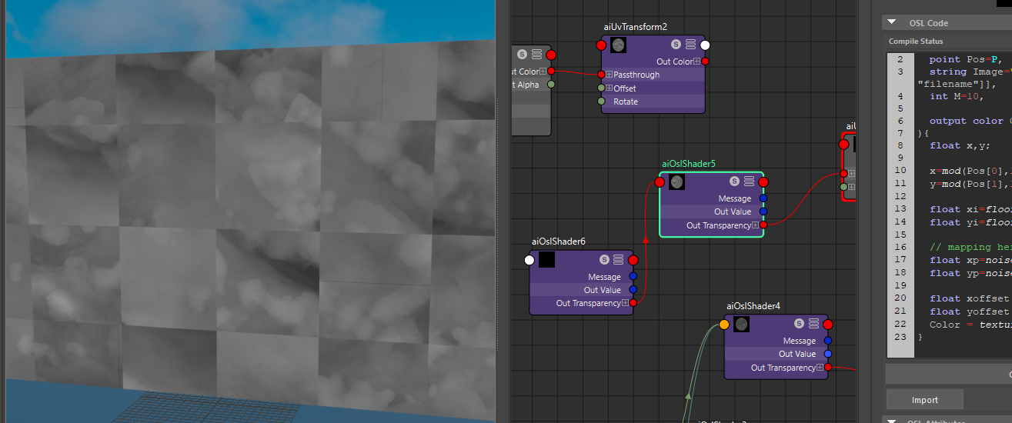Image resolution: width=1012 pixels, height=423 pixels.
Task: Click the swatch thumbnail on aiOslShader5 node
Action: click(x=676, y=182)
